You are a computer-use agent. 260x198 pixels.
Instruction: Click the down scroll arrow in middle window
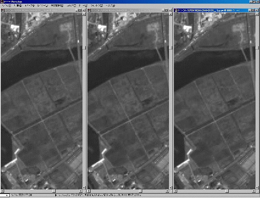pyautogui.click(x=171, y=188)
